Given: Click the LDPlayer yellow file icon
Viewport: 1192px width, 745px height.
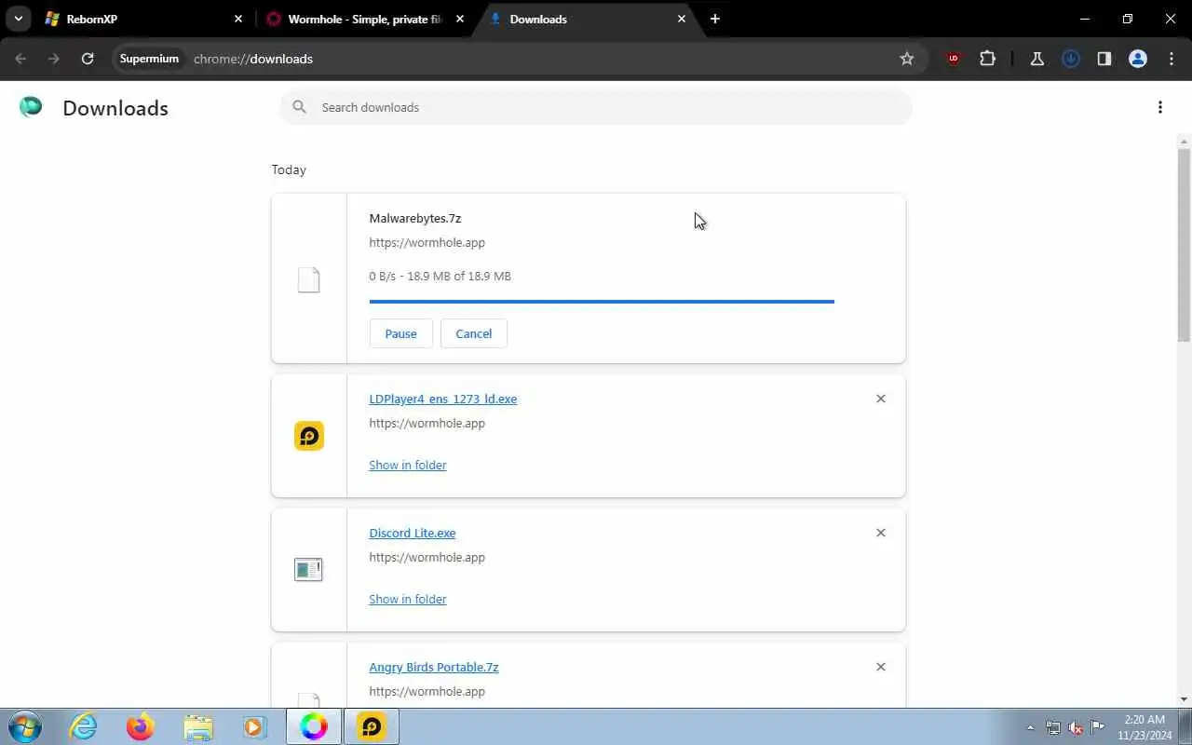Looking at the screenshot, I should 309,436.
